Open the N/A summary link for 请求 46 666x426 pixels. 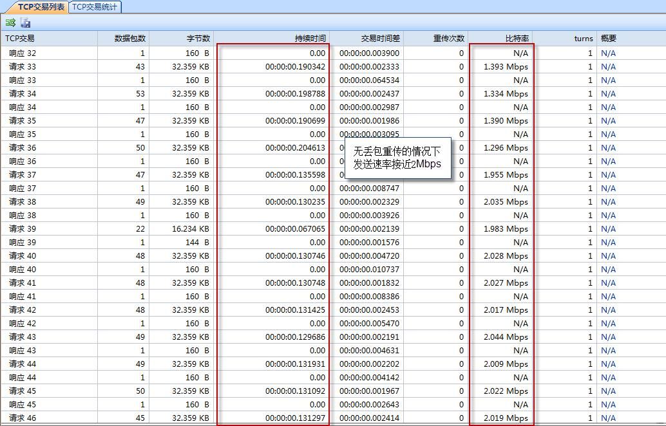[x=608, y=418]
